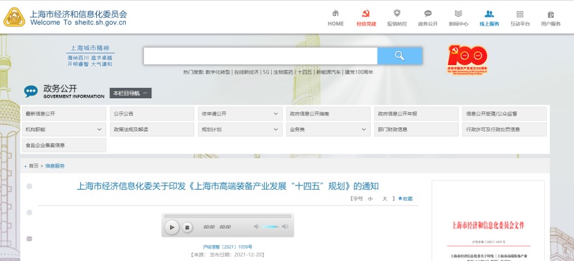Play the article audio
The image size is (574, 261).
click(172, 227)
